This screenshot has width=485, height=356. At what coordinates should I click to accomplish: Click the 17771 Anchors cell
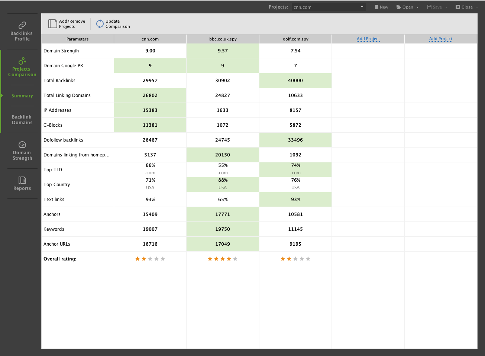coord(223,214)
